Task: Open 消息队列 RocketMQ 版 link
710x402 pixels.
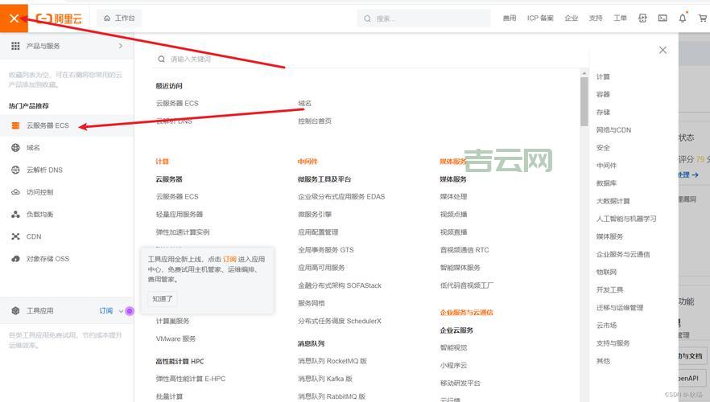Action: click(x=332, y=361)
